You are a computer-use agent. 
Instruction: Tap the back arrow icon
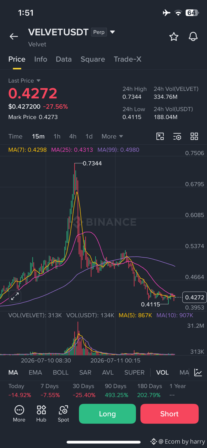click(x=14, y=36)
